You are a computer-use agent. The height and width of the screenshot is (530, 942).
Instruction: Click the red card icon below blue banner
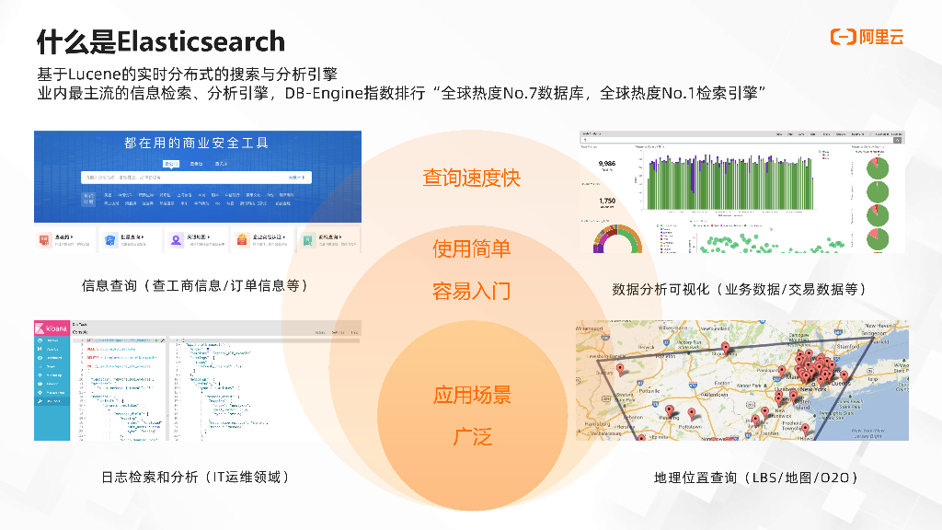pos(44,240)
